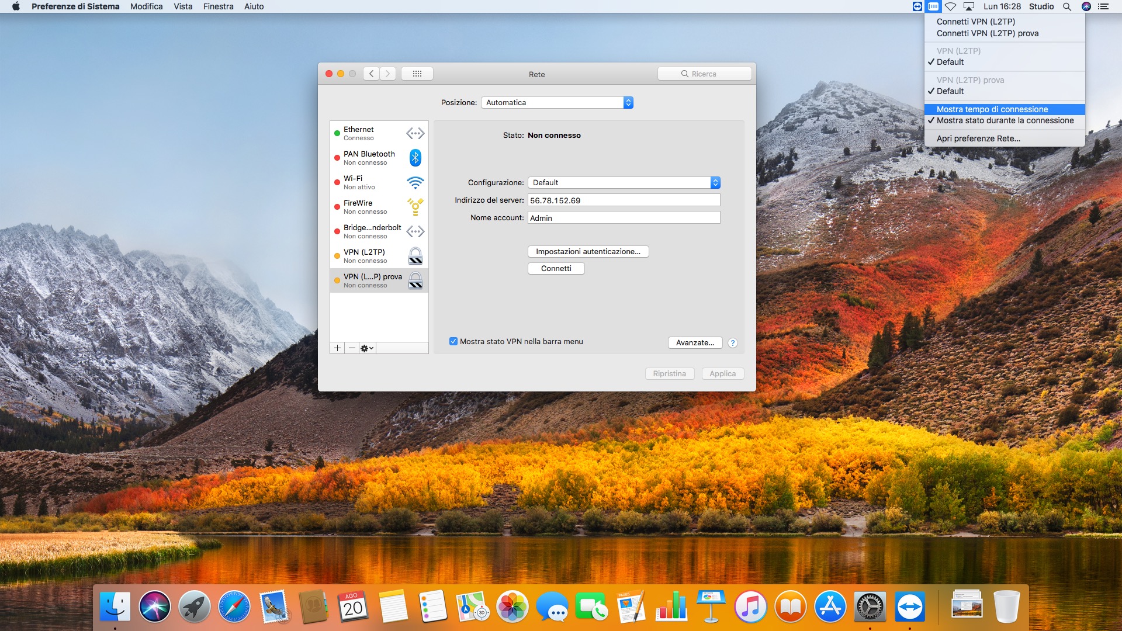Toggle Mostra stato durante la connessione

1005,120
